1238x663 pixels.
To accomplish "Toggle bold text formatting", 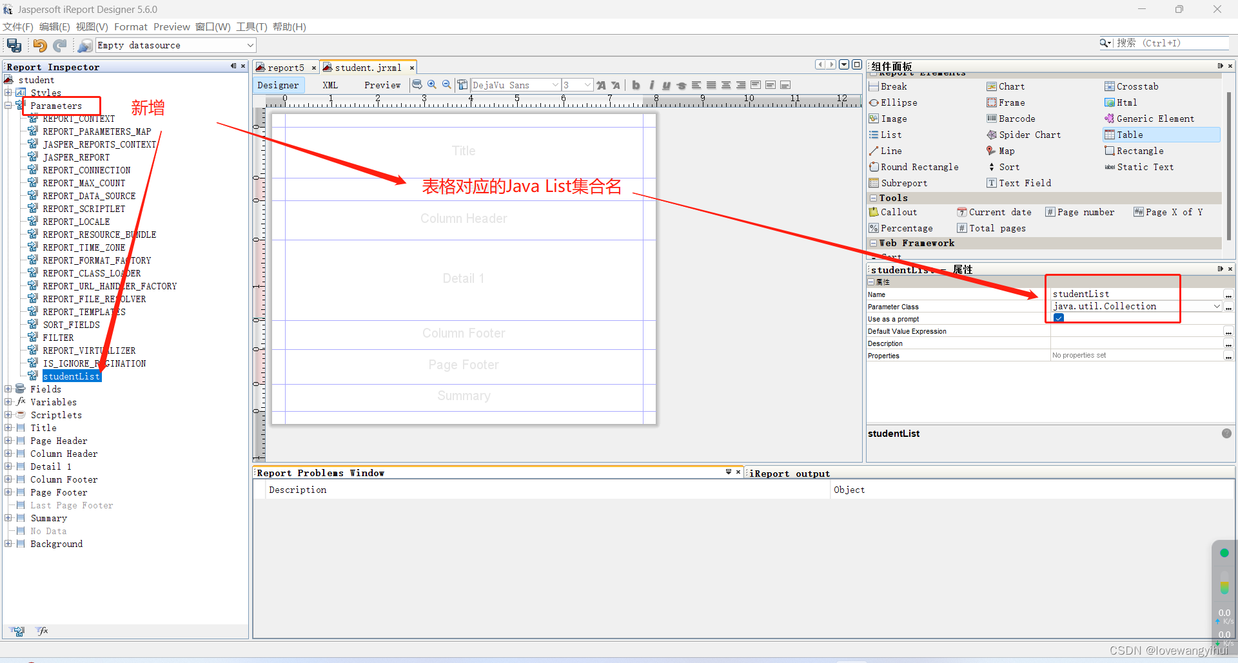I will [636, 85].
